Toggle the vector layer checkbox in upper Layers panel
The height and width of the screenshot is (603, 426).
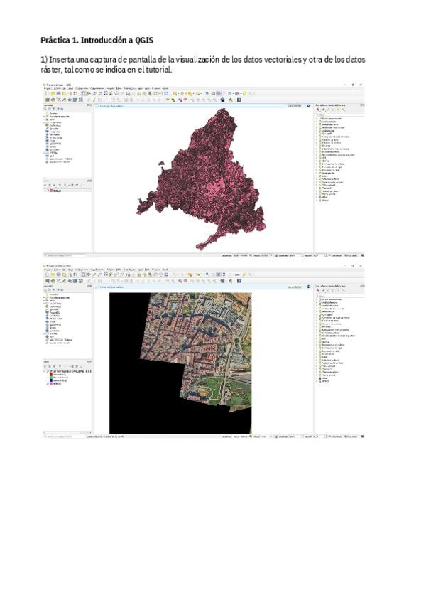47,191
